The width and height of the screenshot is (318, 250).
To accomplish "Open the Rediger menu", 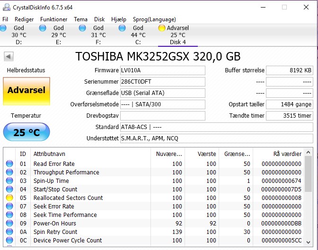I will click(x=24, y=19).
